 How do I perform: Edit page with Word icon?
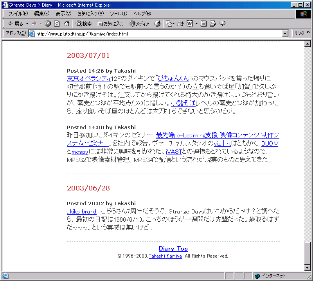(x=190, y=24)
